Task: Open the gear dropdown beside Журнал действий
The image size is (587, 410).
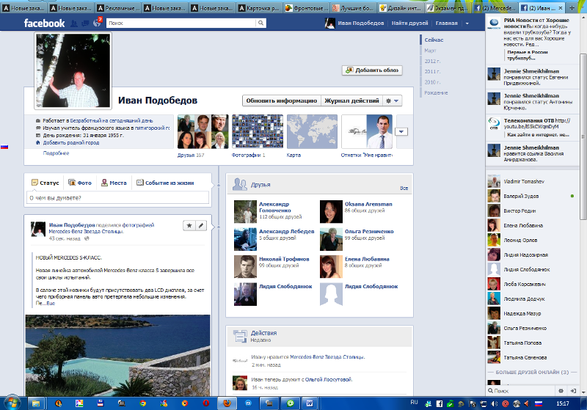Action: coord(393,100)
